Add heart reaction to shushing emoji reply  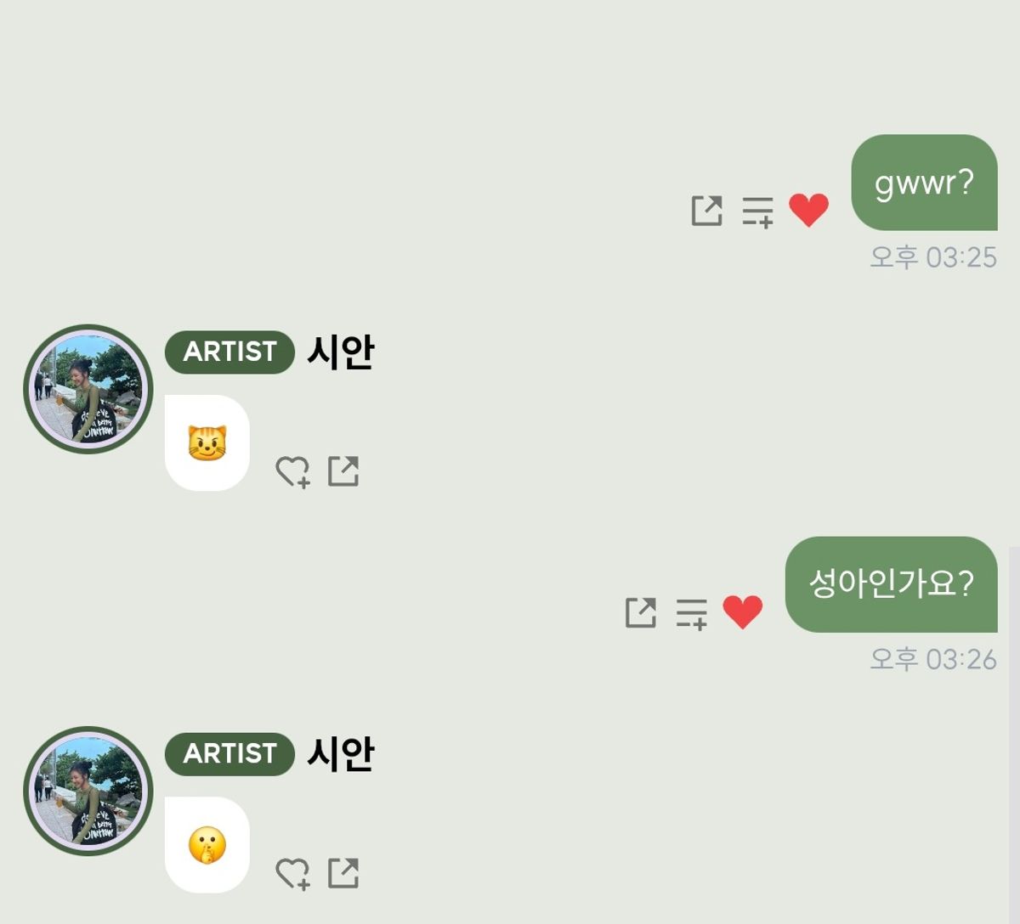tap(293, 874)
